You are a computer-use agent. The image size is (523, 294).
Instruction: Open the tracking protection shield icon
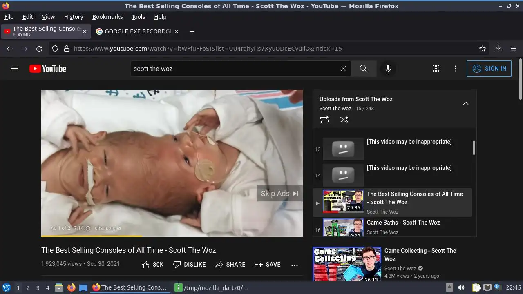(55, 49)
